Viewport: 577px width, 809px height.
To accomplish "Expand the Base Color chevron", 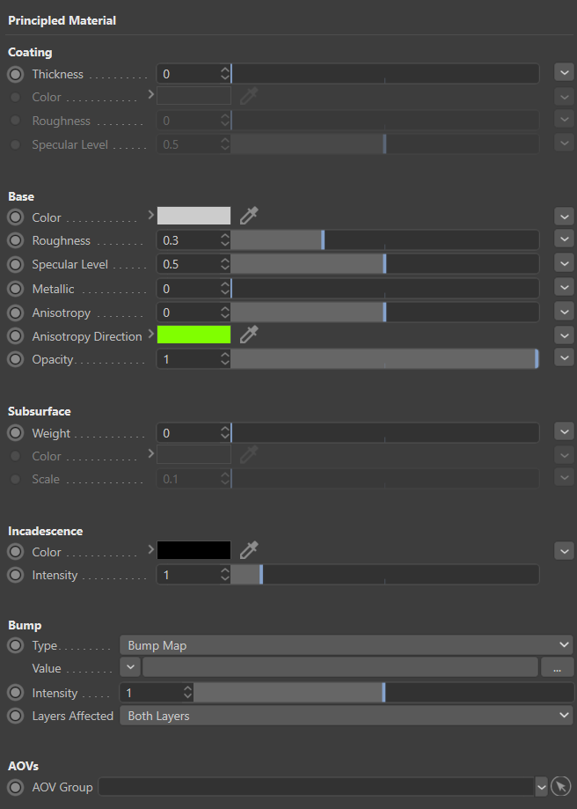I will (150, 215).
